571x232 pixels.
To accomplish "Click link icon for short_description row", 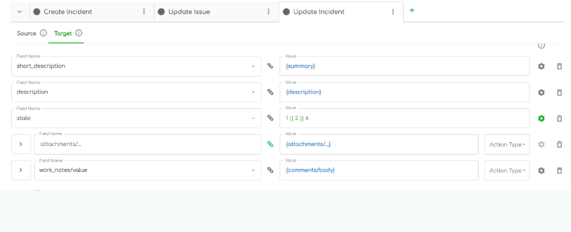I will click(270, 66).
